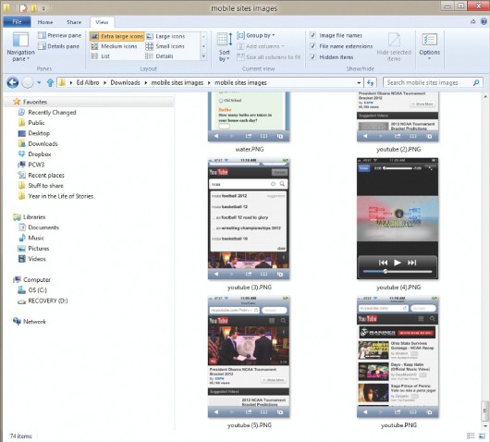The height and width of the screenshot is (442, 490).
Task: Click the Options icon
Action: pos(429,41)
